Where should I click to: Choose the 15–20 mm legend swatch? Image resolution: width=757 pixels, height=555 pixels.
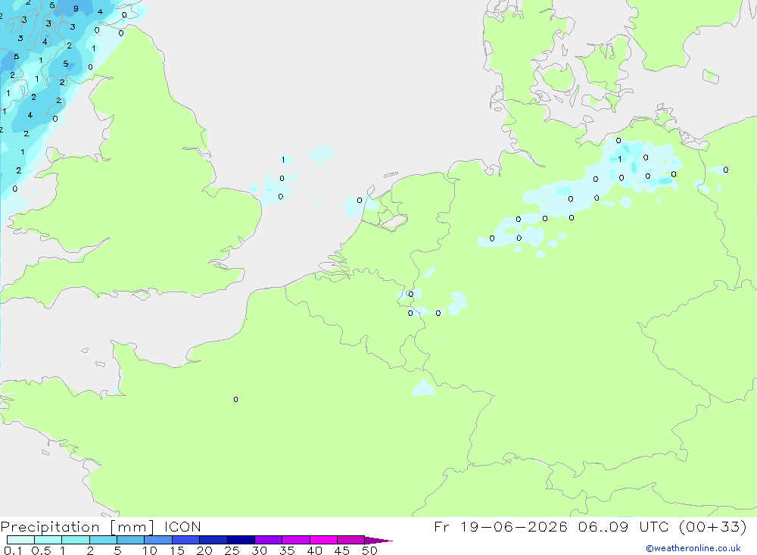tap(185, 540)
